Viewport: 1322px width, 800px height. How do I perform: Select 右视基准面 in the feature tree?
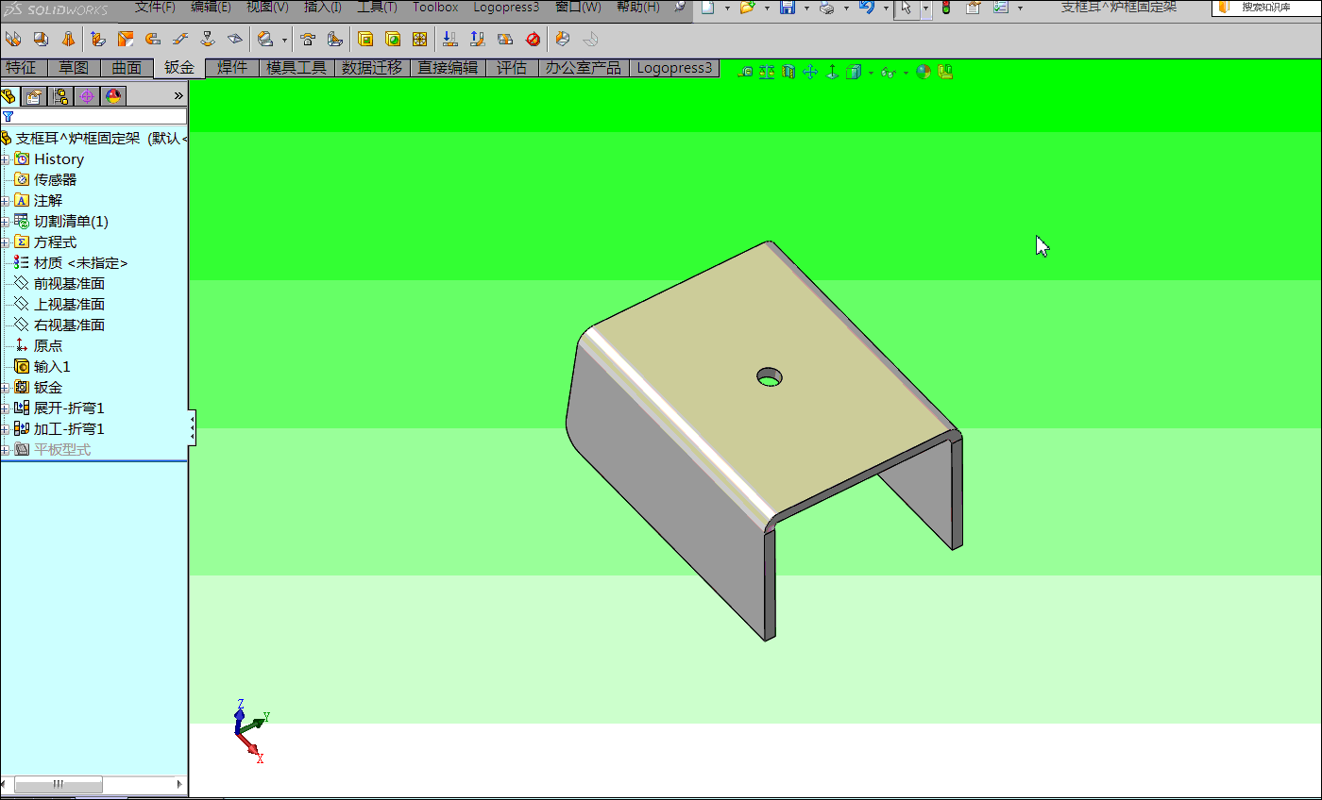pyautogui.click(x=69, y=325)
